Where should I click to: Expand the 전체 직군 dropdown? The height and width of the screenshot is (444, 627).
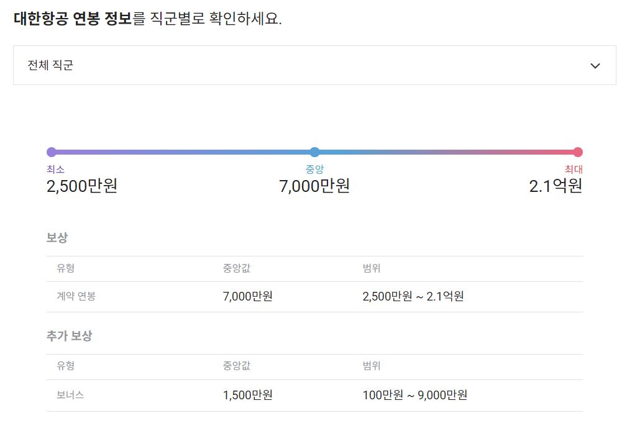(314, 65)
